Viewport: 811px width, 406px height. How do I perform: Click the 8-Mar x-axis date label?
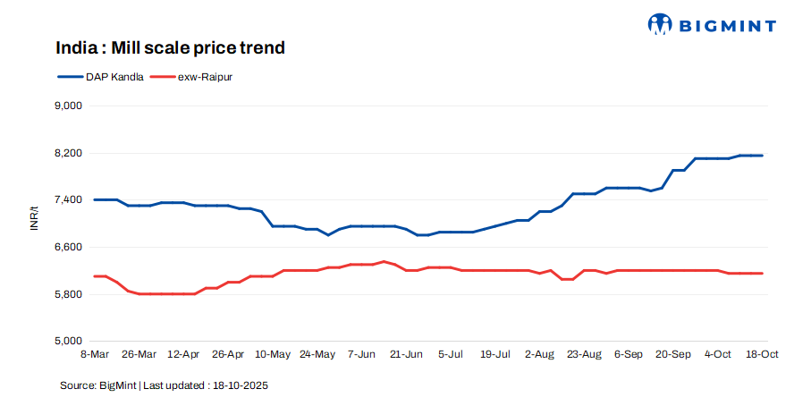pyautogui.click(x=94, y=355)
